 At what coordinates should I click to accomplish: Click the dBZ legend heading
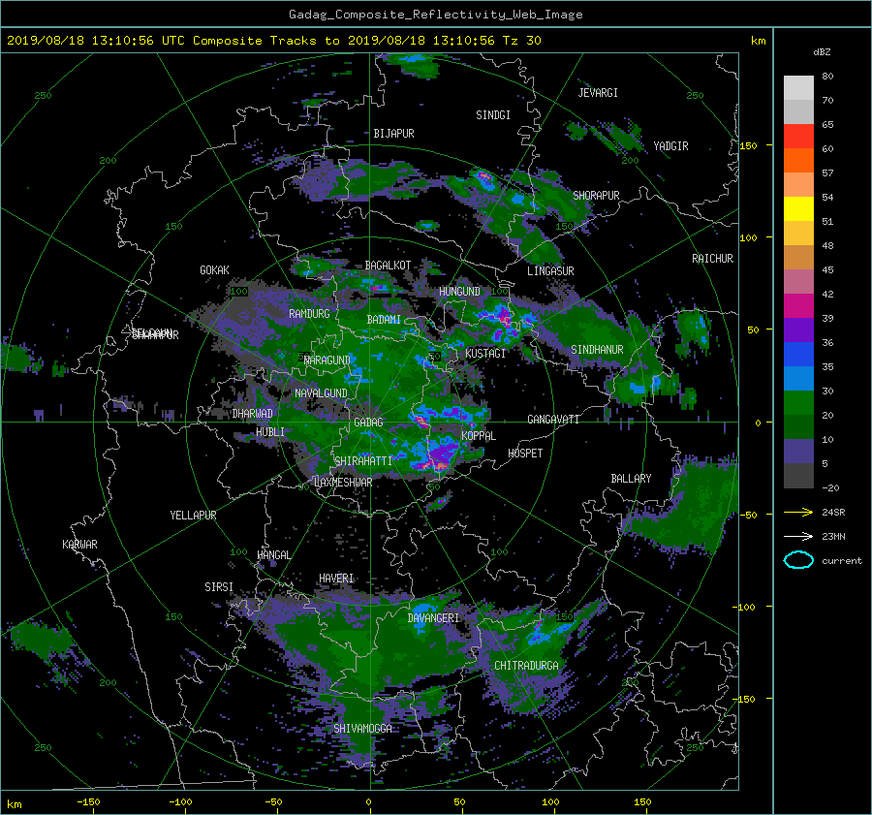click(822, 52)
